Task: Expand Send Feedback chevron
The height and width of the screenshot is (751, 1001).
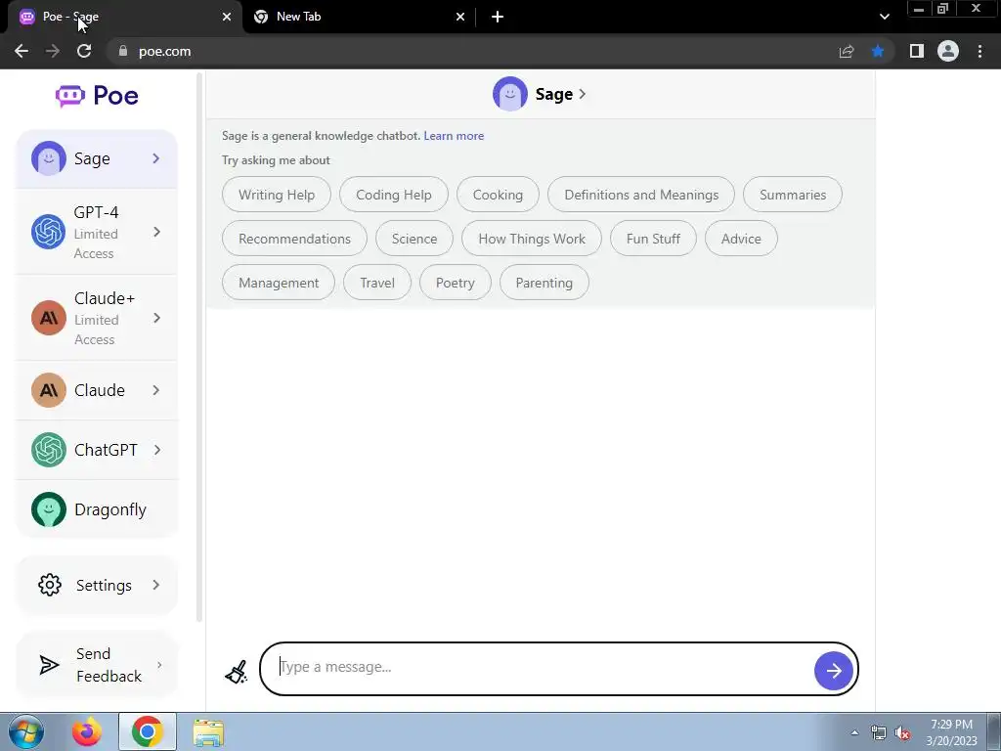Action: tap(159, 665)
